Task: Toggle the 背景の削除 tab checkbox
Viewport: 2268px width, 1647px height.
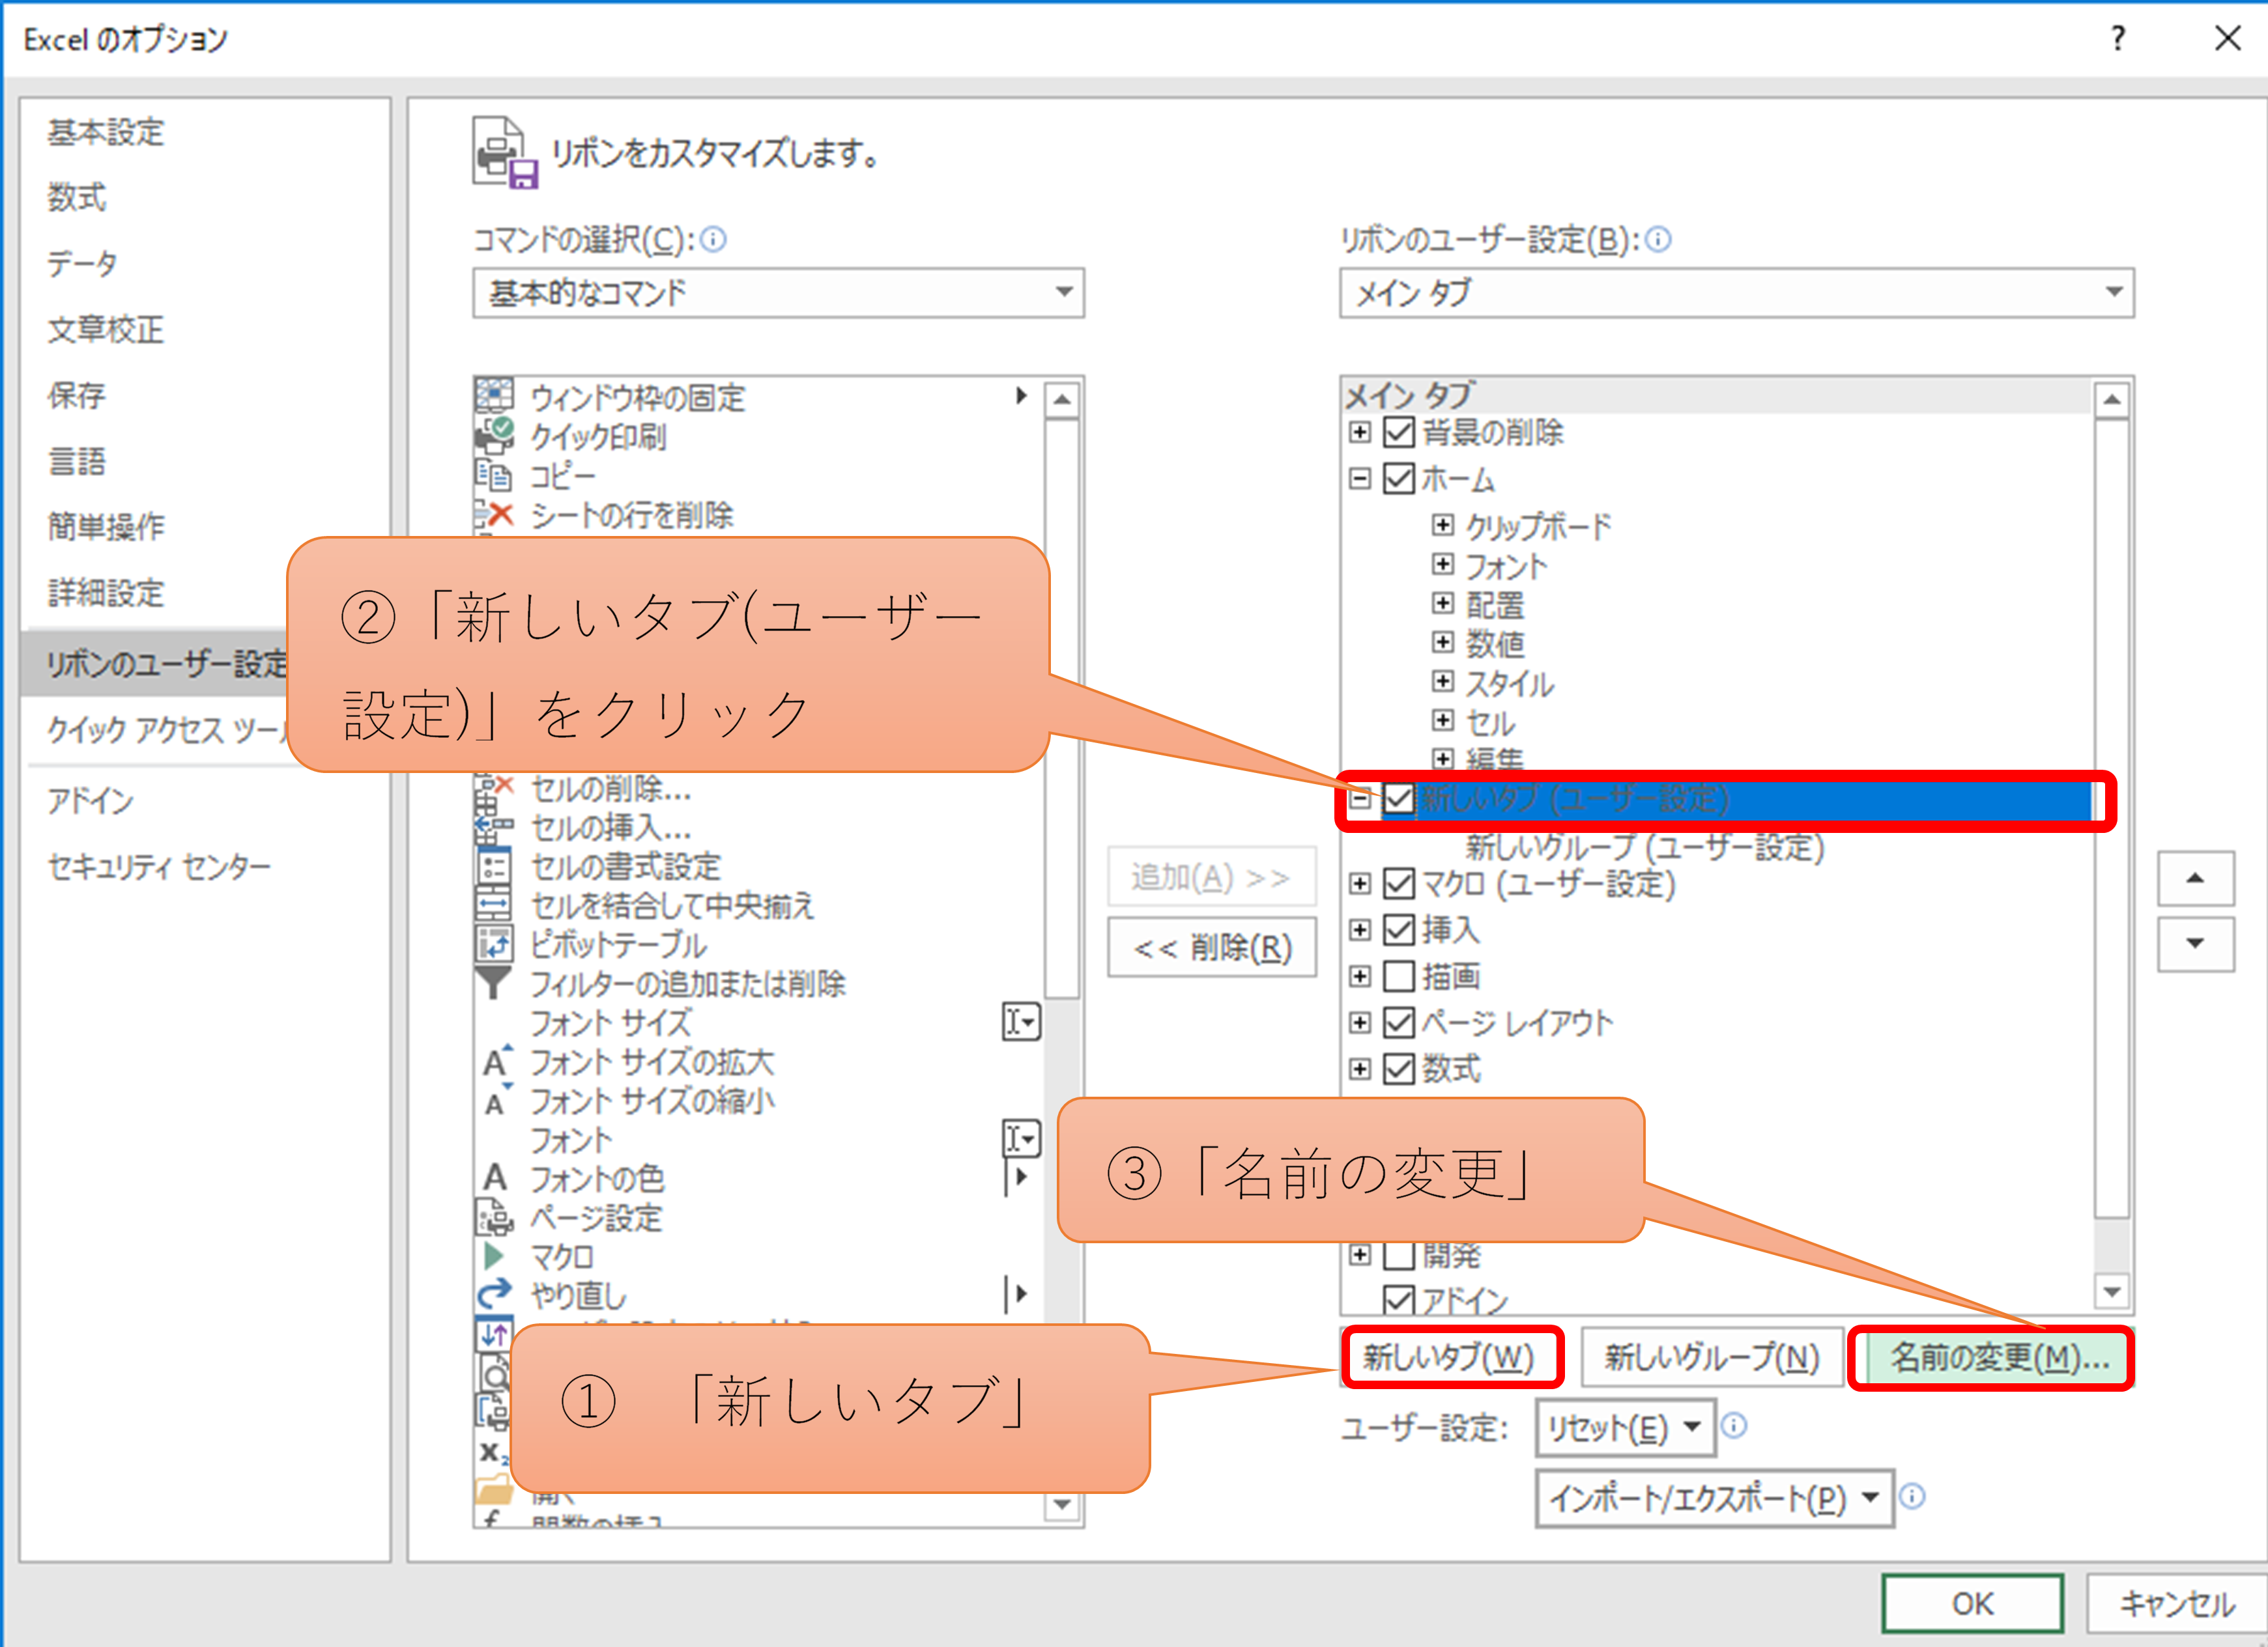Action: click(x=1398, y=432)
